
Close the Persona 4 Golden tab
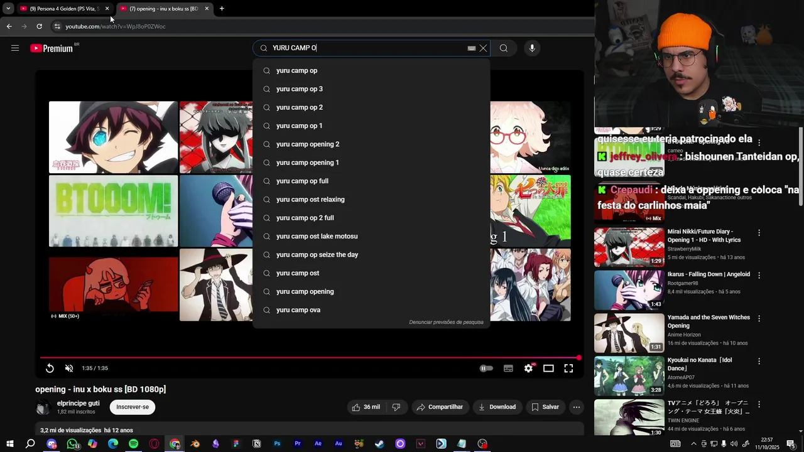click(x=107, y=9)
